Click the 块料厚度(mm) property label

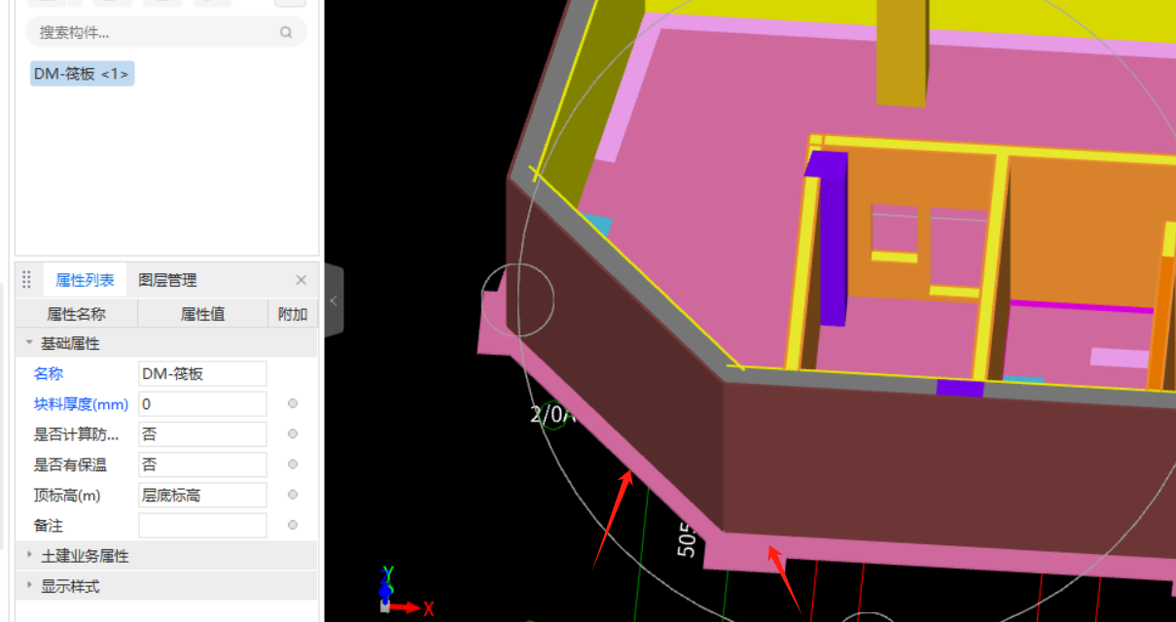coord(81,404)
